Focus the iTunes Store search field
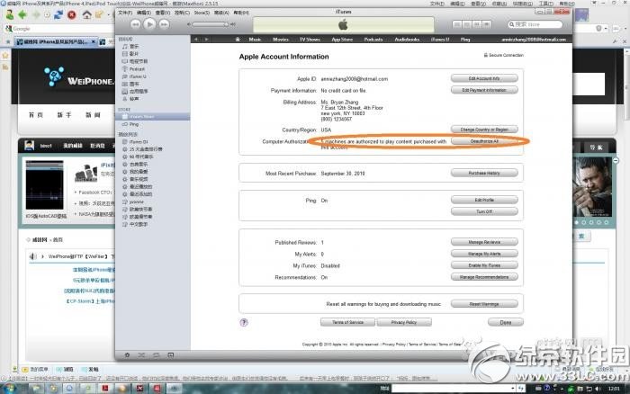 tap(535, 24)
